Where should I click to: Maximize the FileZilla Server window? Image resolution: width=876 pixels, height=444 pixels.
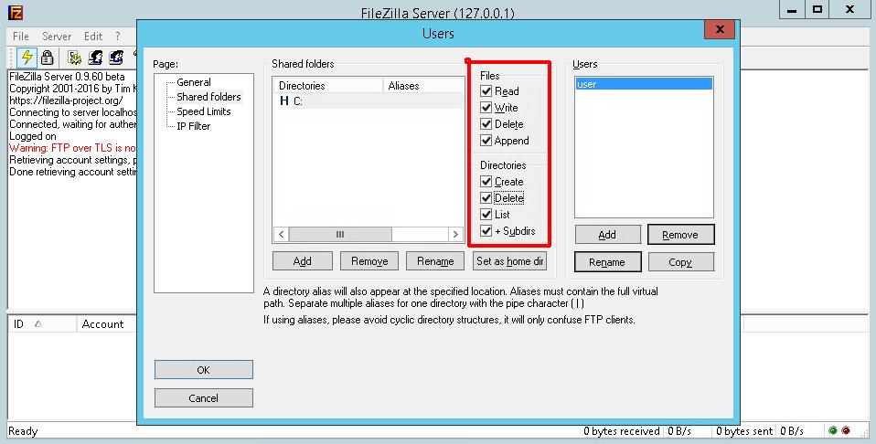point(817,9)
